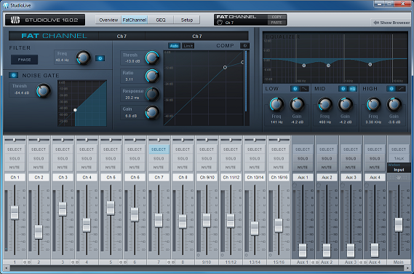Click the Ch 9/10 name field
The width and height of the screenshot is (414, 274).
pyautogui.click(x=207, y=177)
